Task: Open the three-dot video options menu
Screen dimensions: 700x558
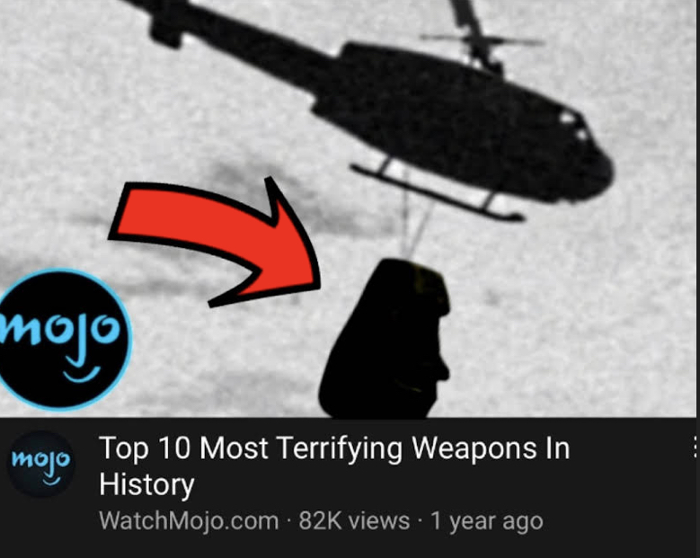Action: (696, 447)
